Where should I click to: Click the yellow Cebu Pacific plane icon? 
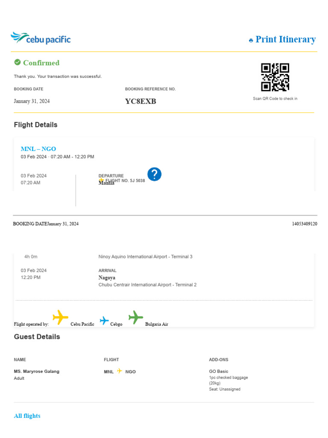click(x=60, y=317)
